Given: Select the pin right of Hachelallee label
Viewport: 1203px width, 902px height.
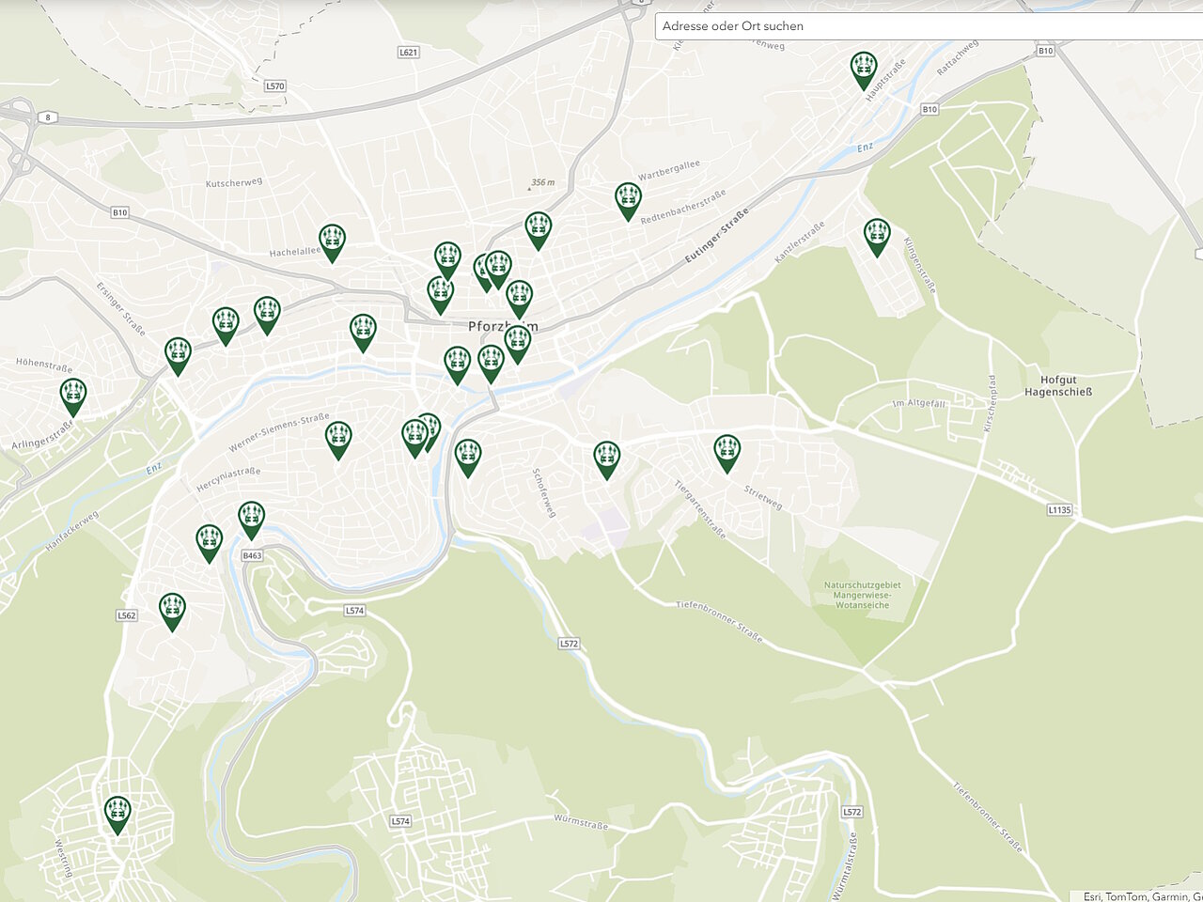Looking at the screenshot, I should click(x=332, y=242).
